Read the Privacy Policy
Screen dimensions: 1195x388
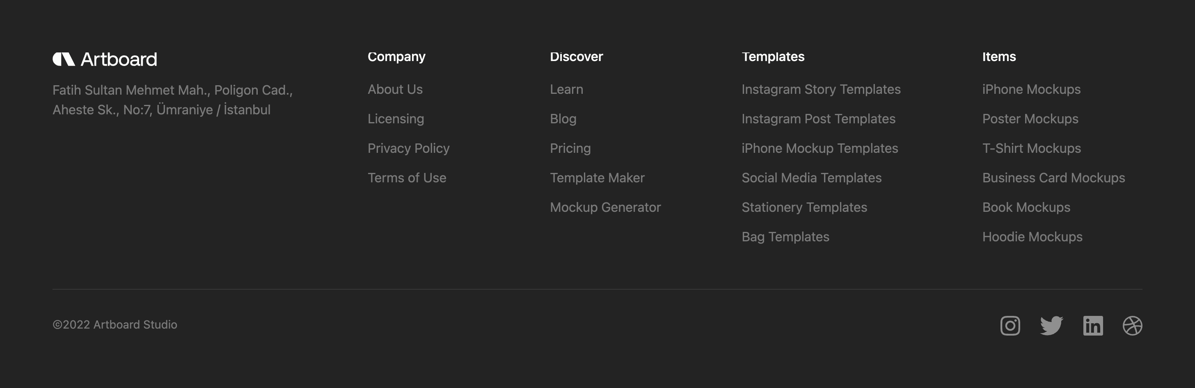[408, 148]
